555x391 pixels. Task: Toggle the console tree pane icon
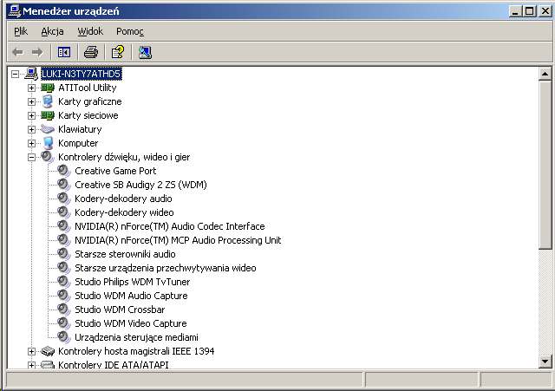click(x=64, y=52)
